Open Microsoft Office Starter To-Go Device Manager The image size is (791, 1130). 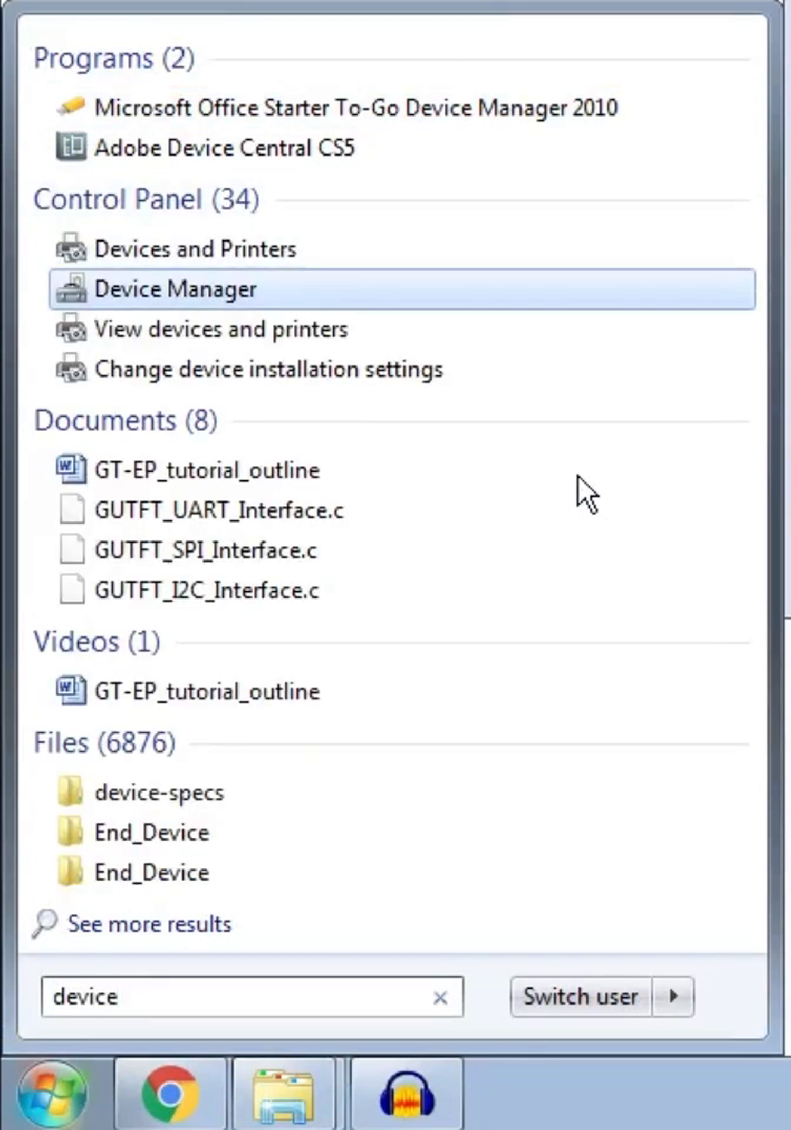coord(356,108)
